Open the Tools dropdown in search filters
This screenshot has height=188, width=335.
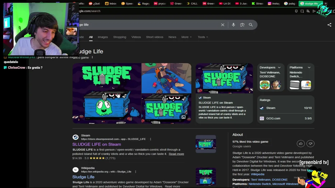coord(203,37)
